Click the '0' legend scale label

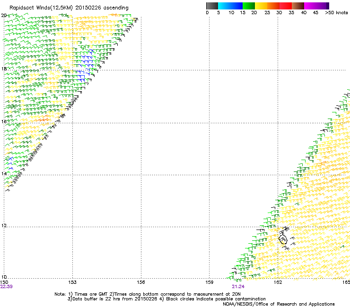pos(207,13)
